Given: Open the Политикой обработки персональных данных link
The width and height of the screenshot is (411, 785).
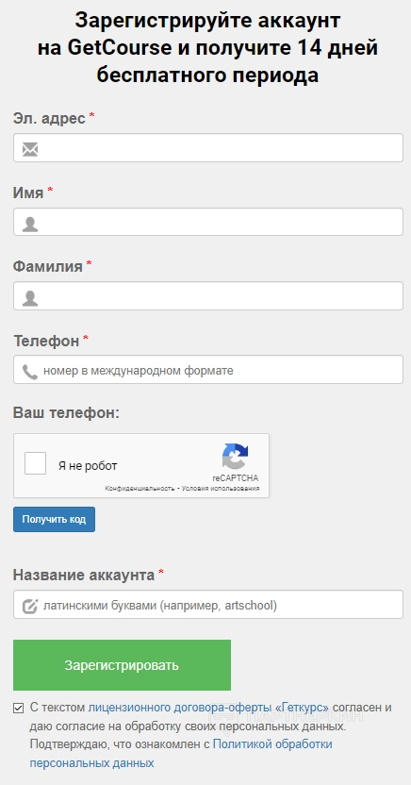Looking at the screenshot, I should point(181,754).
